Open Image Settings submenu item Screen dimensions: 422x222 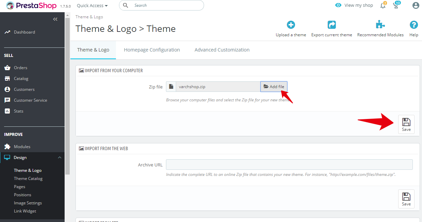point(28,203)
